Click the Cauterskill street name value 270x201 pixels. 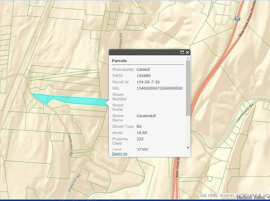click(146, 116)
